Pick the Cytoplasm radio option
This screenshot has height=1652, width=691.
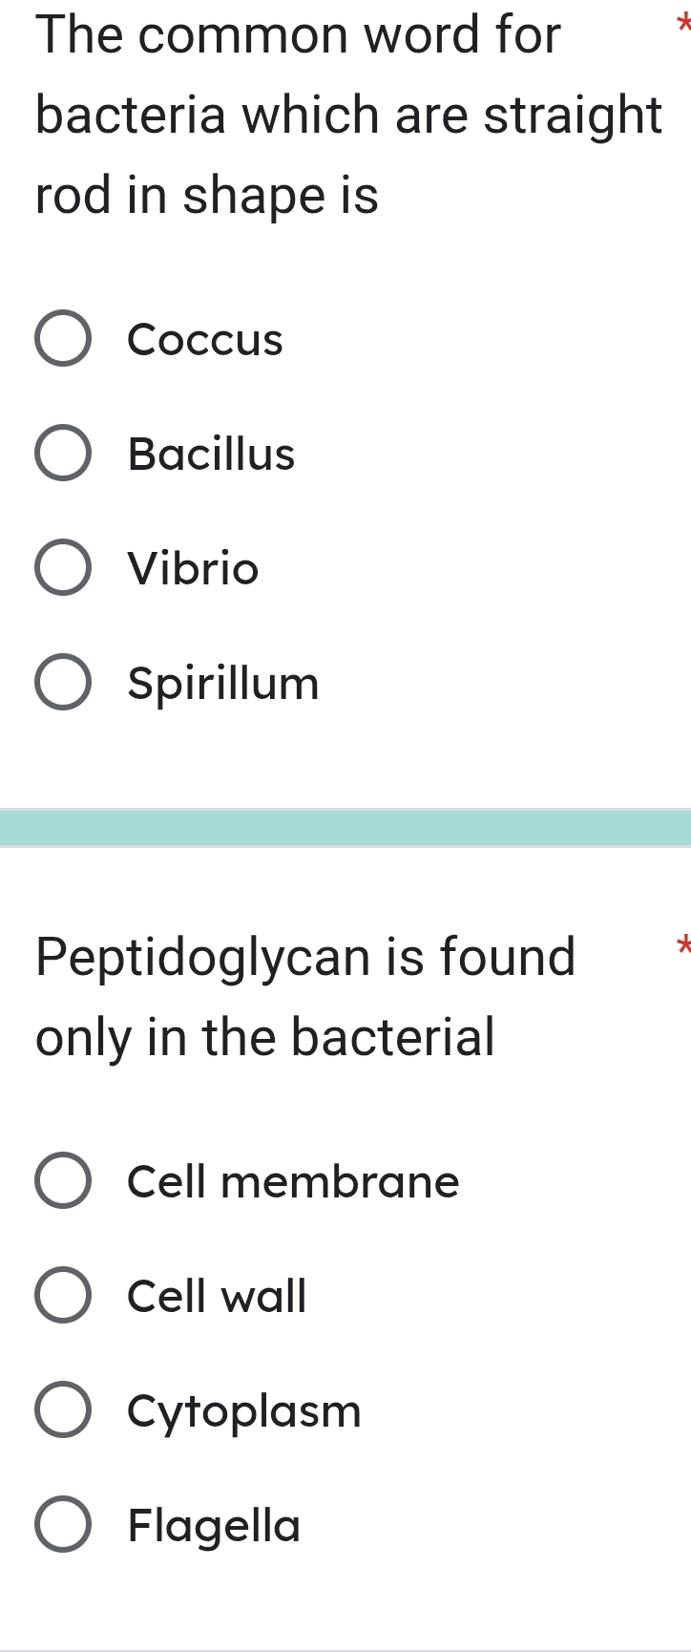point(64,1410)
